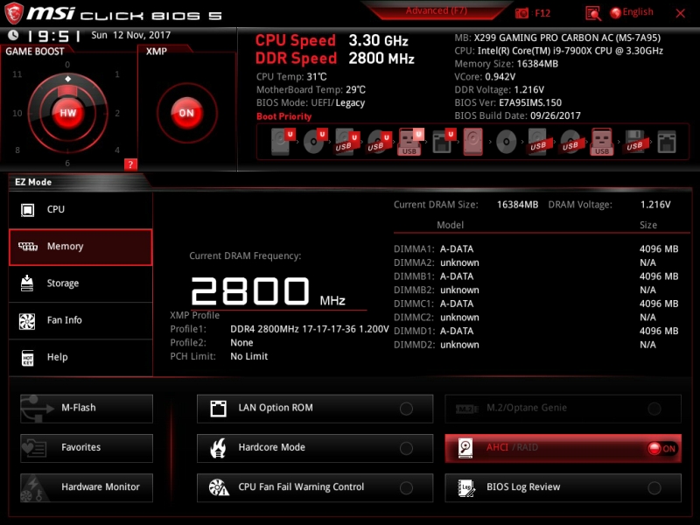Open the Storage section
700x525 pixels.
tap(80, 283)
